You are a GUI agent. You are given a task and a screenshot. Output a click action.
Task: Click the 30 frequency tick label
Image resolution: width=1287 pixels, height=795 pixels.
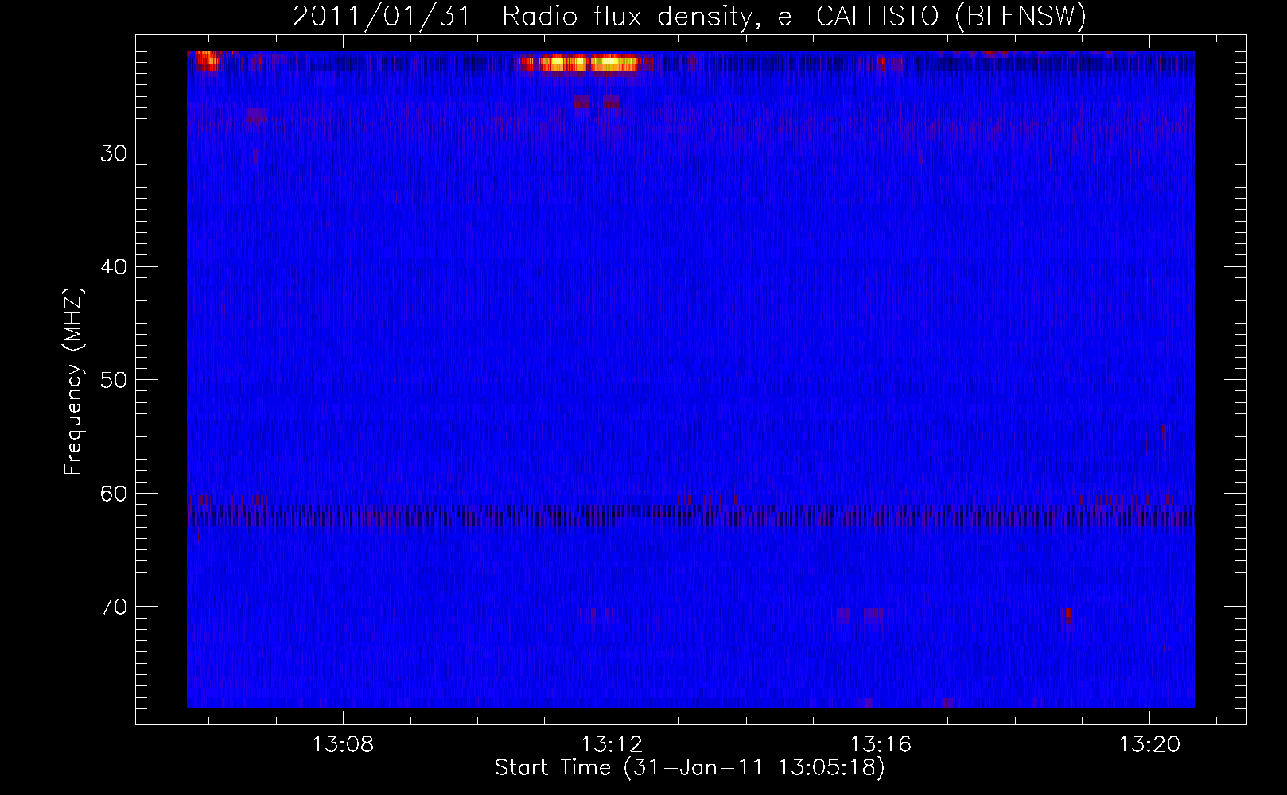pos(114,153)
